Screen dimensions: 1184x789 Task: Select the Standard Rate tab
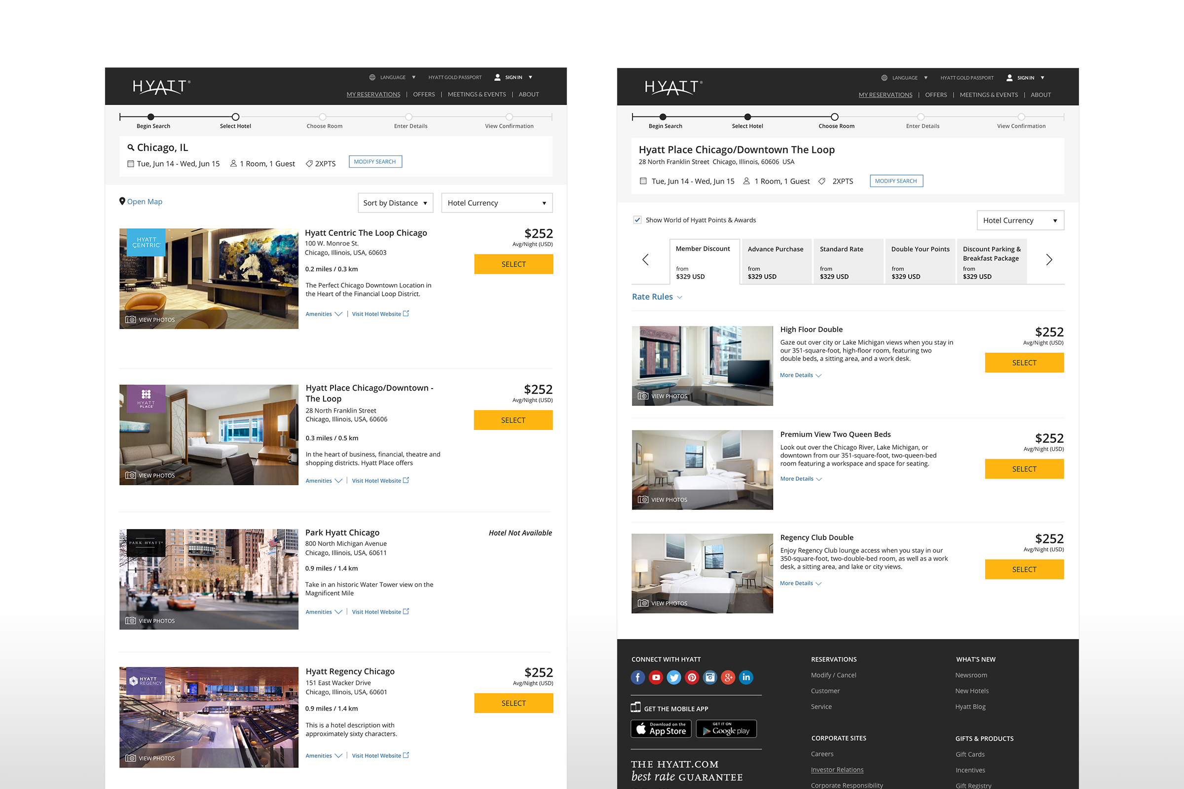[849, 262]
